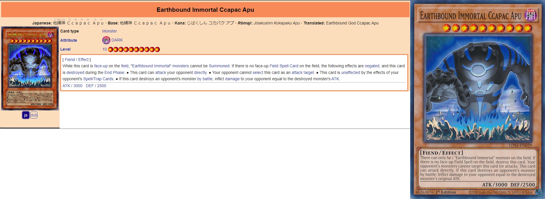Open the DARK attribute text link
Screen dimensions: 545x199
117,40
